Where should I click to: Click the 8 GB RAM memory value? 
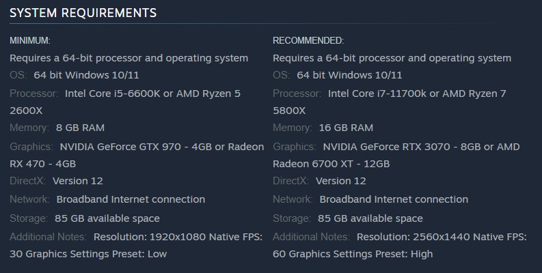[80, 128]
